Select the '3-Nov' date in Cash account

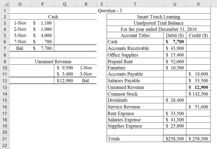point(20,35)
